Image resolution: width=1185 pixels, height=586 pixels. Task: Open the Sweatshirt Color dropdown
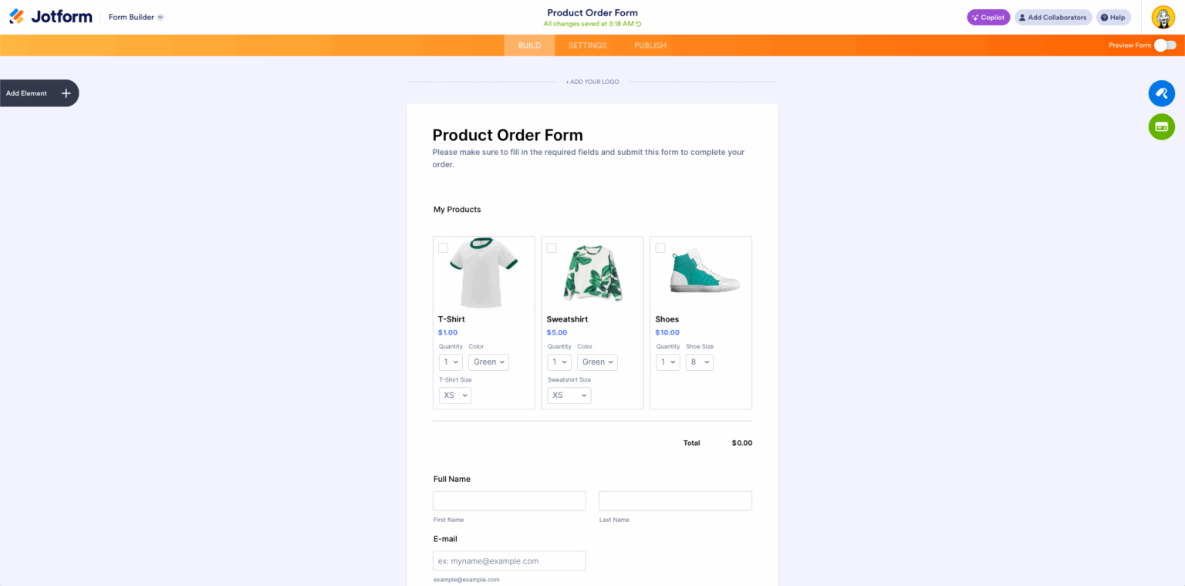[597, 362]
